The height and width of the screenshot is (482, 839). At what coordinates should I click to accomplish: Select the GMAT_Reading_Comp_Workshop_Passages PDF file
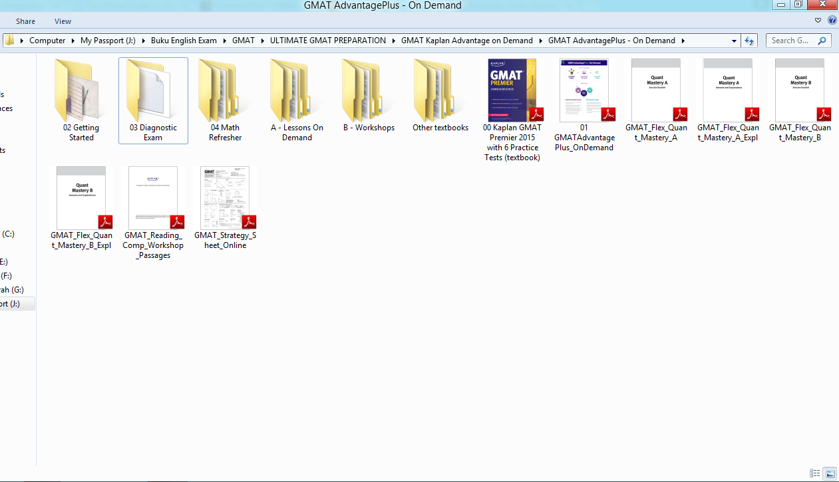[x=153, y=213]
